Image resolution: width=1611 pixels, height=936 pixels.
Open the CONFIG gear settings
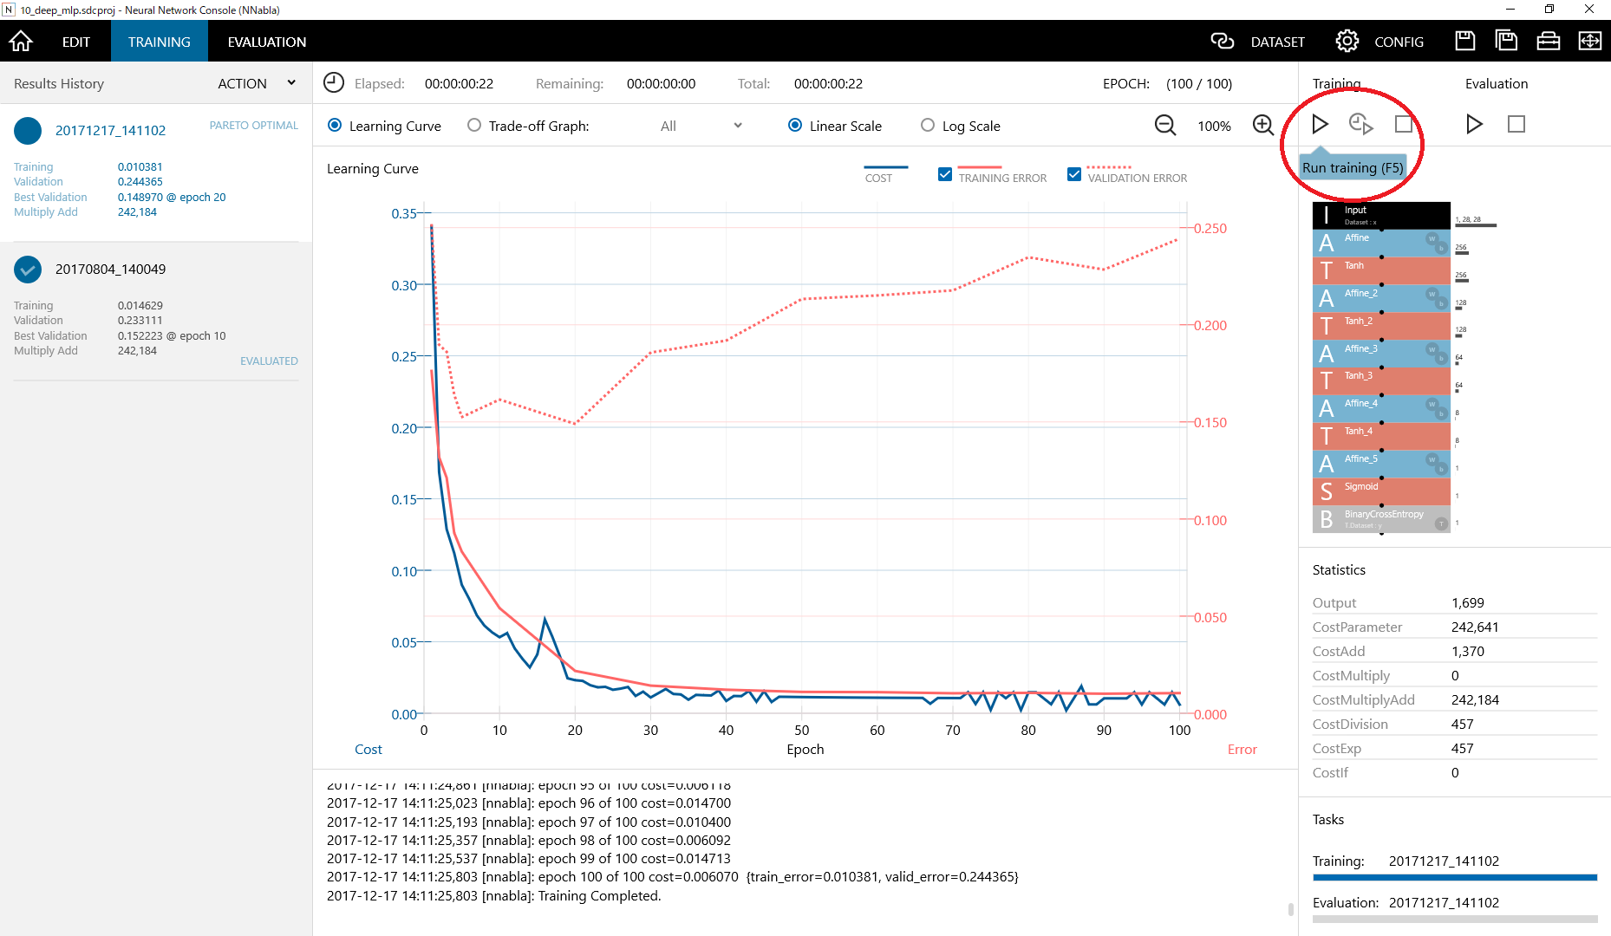click(x=1347, y=41)
